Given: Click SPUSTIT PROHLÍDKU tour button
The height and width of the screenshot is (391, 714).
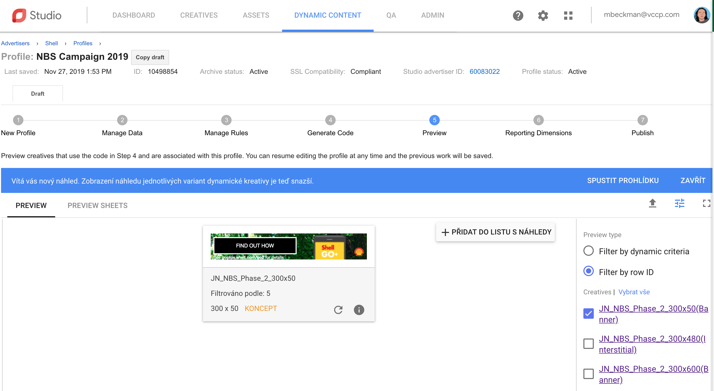Looking at the screenshot, I should (x=622, y=181).
